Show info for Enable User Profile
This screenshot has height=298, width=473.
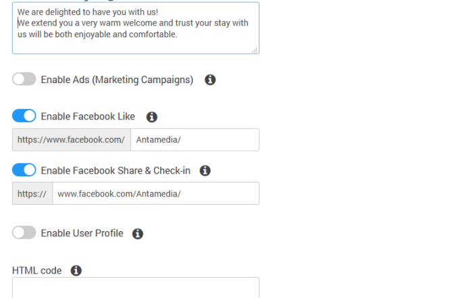coord(138,234)
